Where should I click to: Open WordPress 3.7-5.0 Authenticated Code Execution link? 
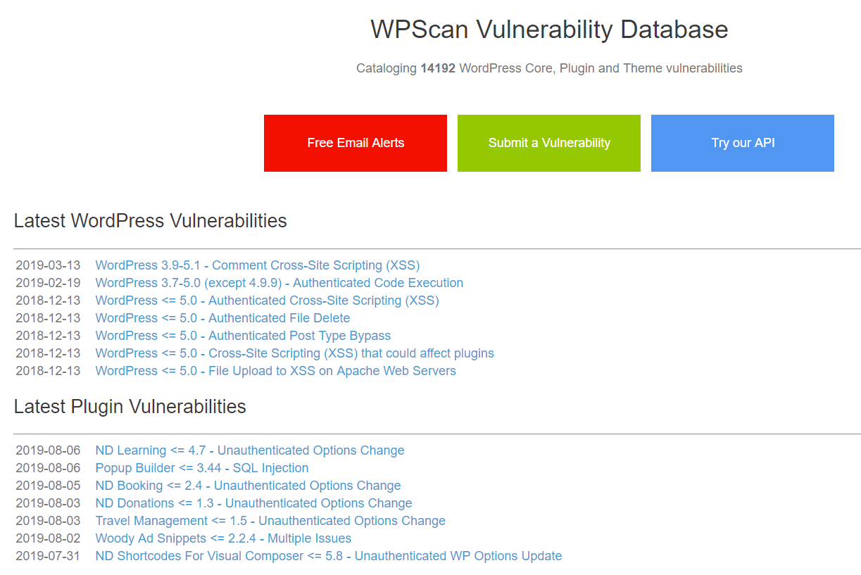click(279, 283)
